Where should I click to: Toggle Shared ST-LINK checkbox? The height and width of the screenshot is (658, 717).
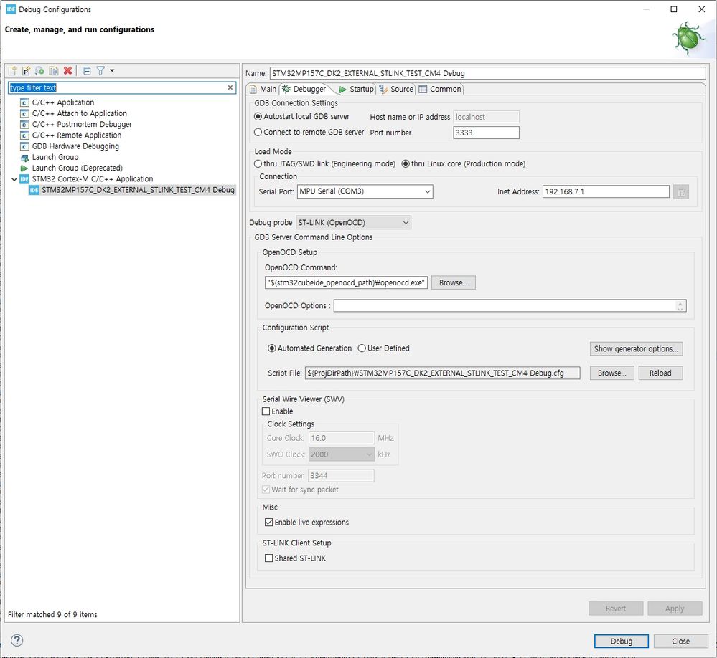[x=269, y=558]
